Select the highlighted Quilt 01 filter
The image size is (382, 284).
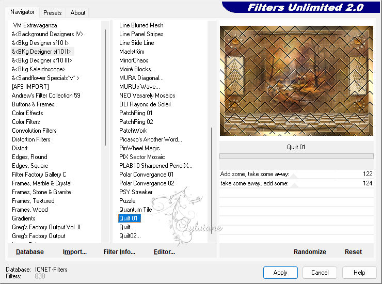coord(130,218)
